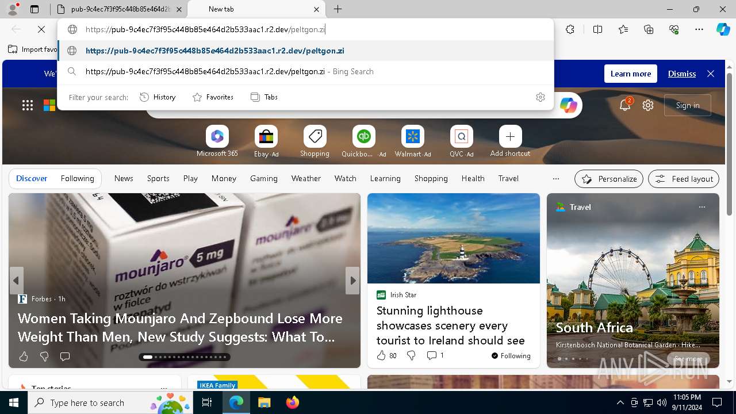This screenshot has width=736, height=414.
Task: Open the QVC ad shortcut
Action: tap(462, 141)
